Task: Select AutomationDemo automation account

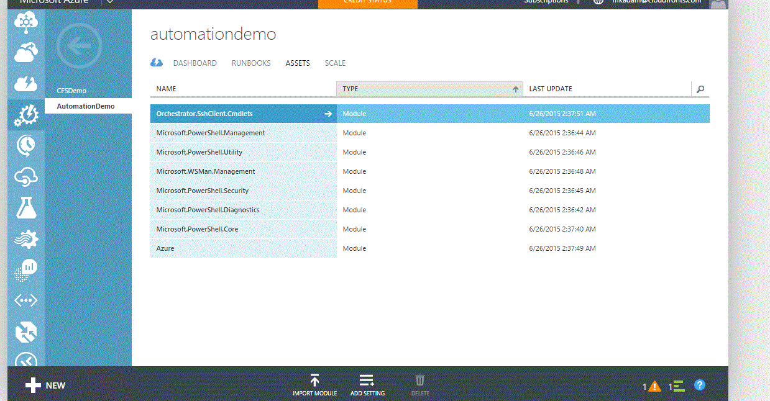Action: [88, 106]
